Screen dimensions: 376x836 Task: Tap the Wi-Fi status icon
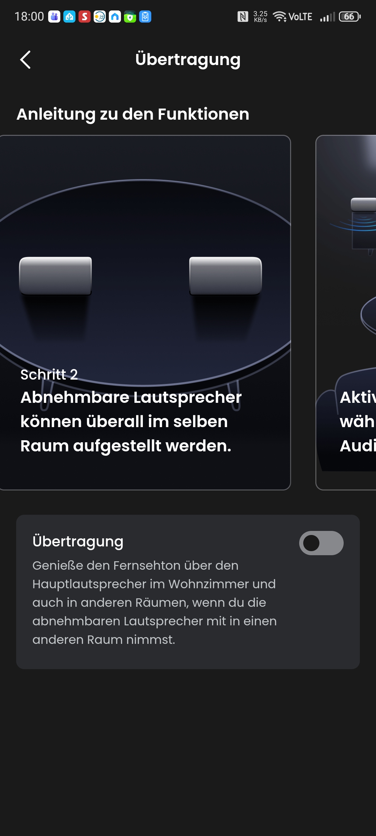tap(279, 17)
